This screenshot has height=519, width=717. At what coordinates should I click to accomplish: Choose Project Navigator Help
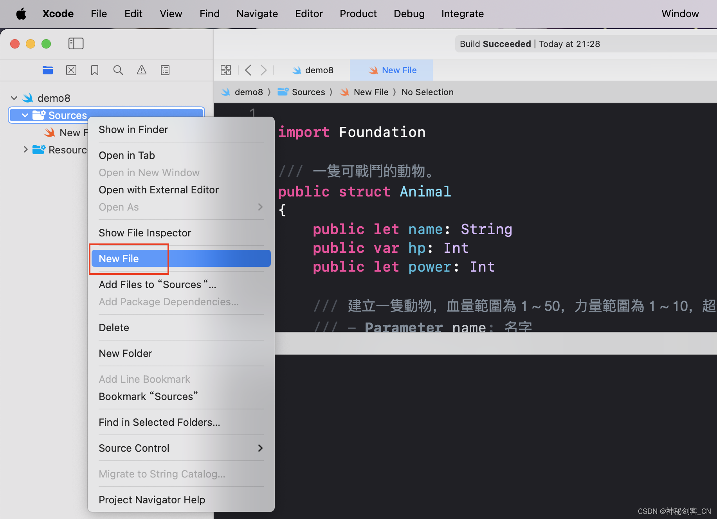(181, 500)
